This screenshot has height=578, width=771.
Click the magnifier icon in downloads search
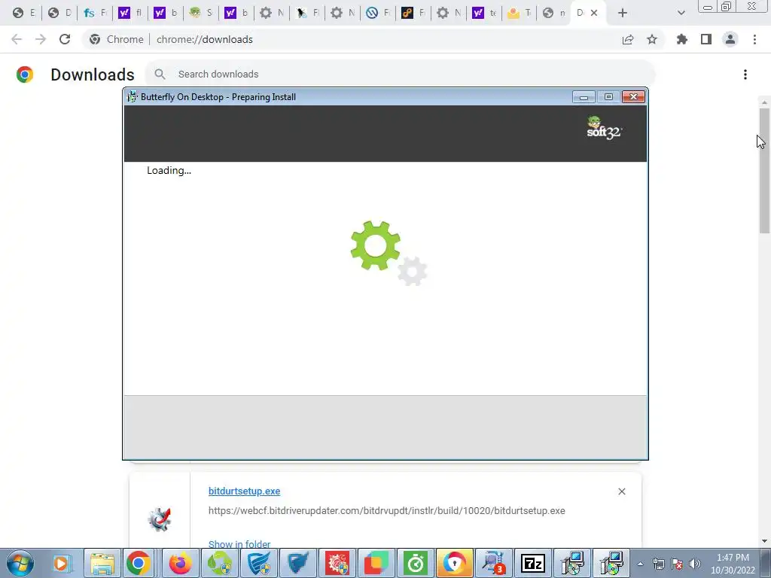[160, 75]
